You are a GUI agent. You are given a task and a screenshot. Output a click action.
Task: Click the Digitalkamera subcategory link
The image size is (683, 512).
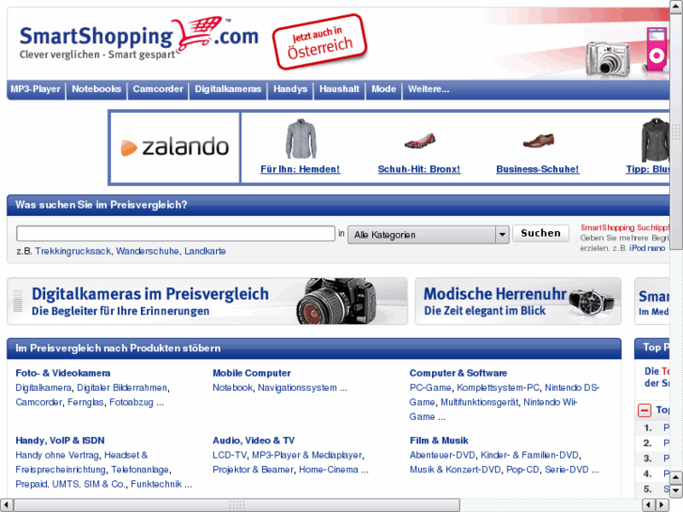43,388
